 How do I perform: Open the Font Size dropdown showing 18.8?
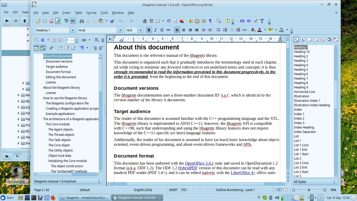(x=140, y=30)
